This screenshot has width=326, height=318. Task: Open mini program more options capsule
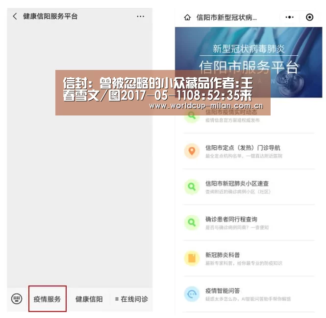pyautogui.click(x=289, y=17)
